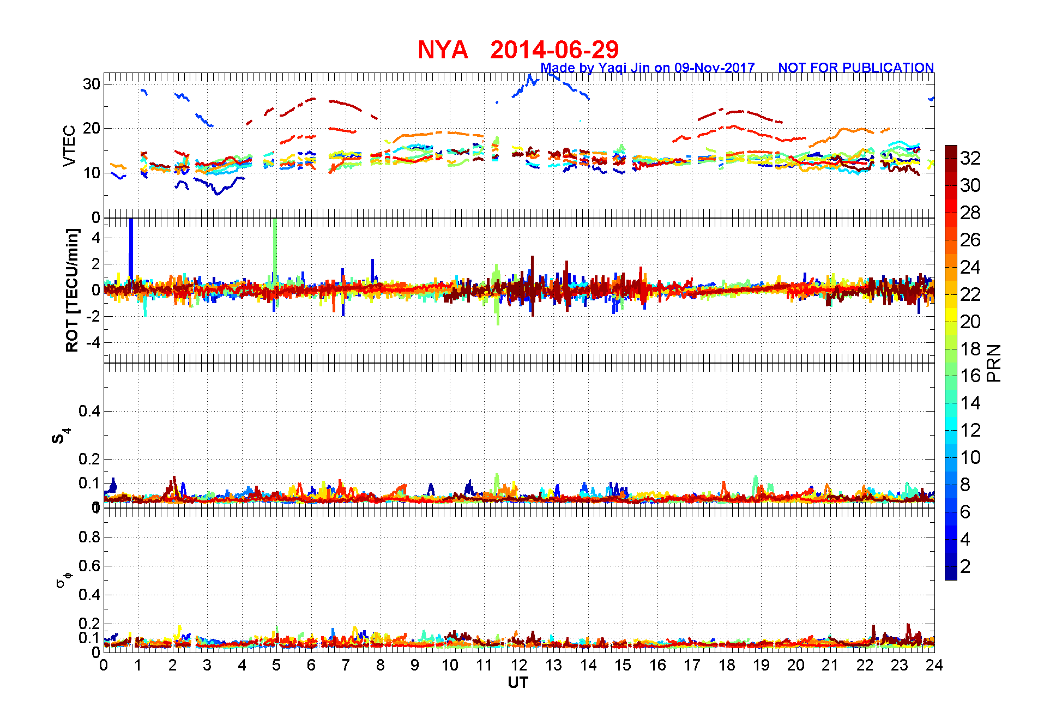Click the tall blue spike in ROT panel

point(131,250)
